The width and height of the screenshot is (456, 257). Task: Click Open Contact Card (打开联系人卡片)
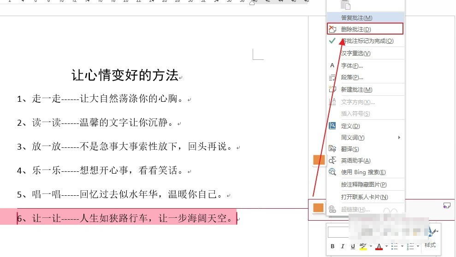[364, 197]
